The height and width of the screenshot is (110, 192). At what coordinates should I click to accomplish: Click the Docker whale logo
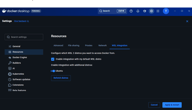click(4, 11)
